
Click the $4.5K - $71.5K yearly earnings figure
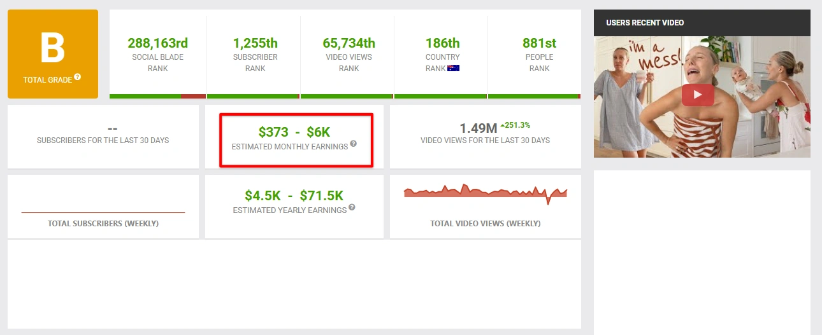coord(294,196)
